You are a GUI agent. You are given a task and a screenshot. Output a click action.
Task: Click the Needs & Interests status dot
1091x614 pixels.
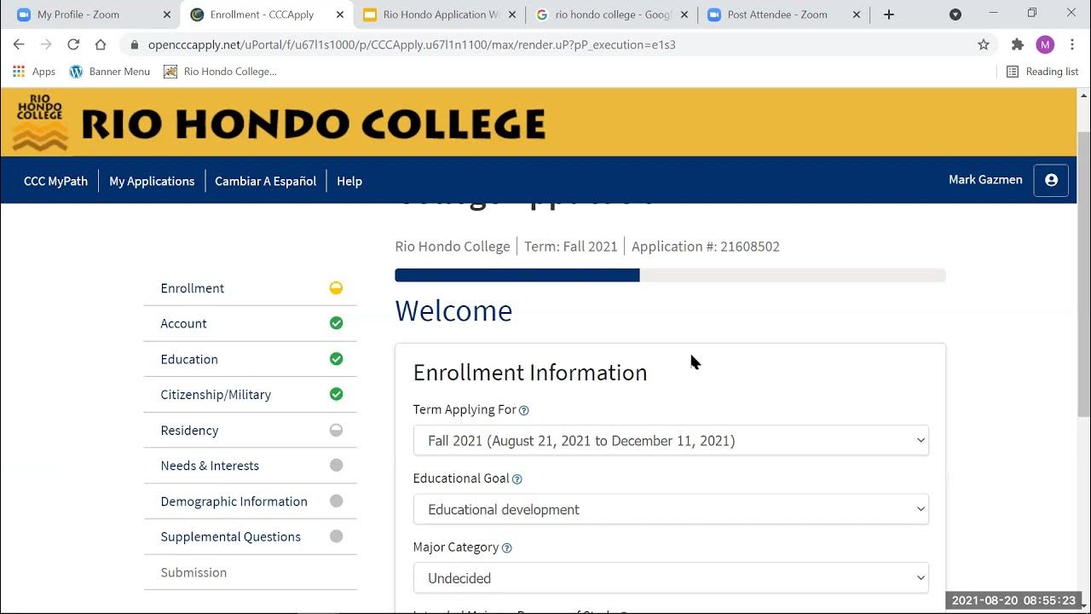tap(336, 466)
